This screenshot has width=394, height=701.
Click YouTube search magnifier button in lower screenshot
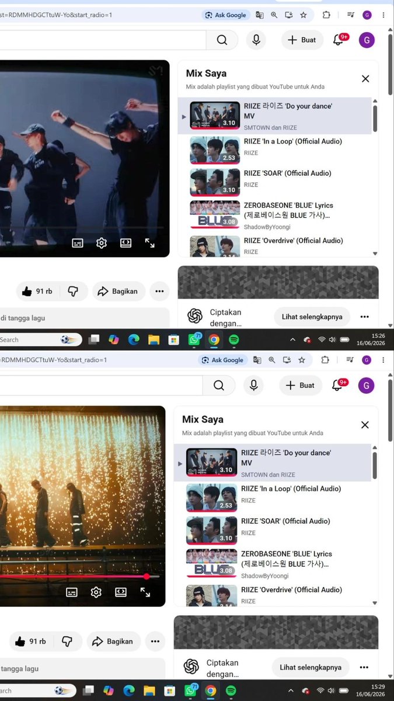[219, 385]
